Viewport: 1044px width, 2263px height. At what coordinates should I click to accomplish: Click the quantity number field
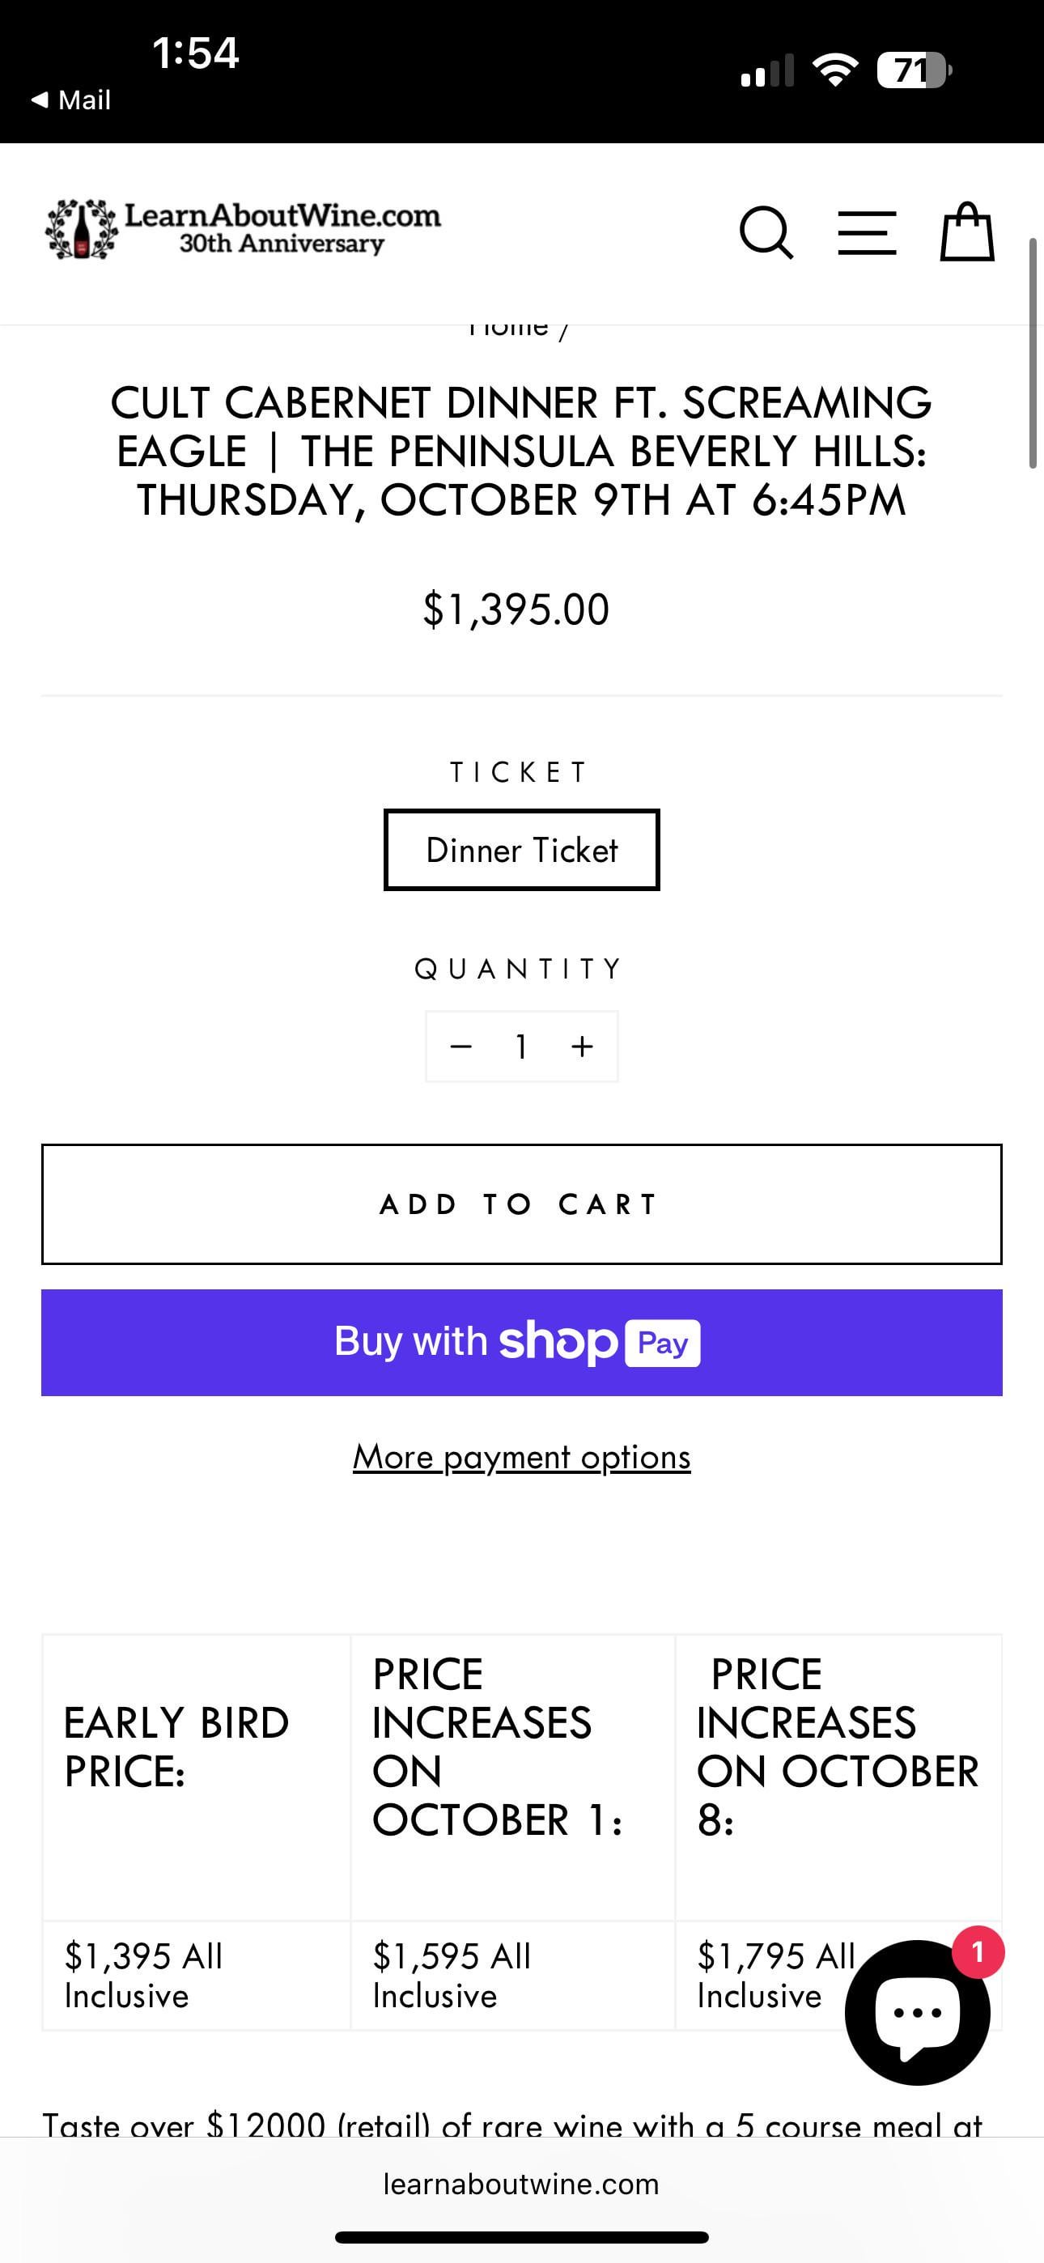(x=521, y=1047)
